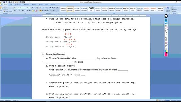Click the Save icon in Quick Access Toolbar
The height and width of the screenshot is (102, 181).
[4, 2]
